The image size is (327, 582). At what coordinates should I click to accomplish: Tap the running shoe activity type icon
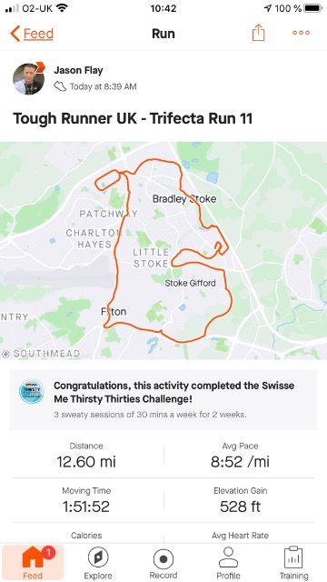point(60,86)
